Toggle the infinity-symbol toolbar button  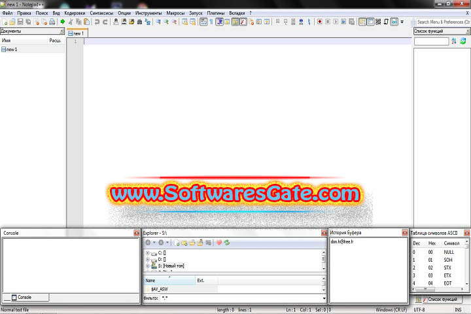point(394,22)
